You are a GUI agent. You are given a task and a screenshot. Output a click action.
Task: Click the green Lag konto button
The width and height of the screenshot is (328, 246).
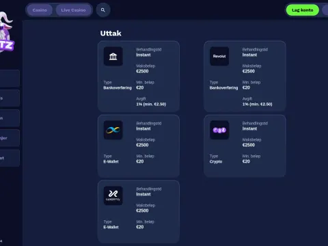pos(303,10)
